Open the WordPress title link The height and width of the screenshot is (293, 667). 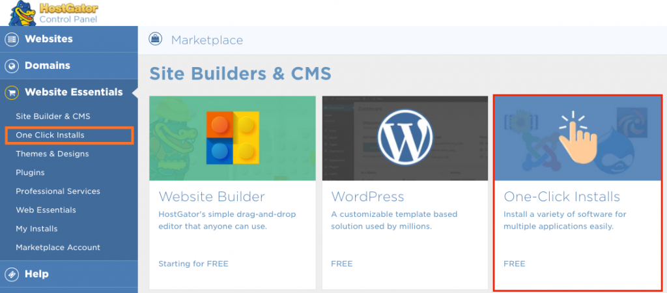[367, 197]
